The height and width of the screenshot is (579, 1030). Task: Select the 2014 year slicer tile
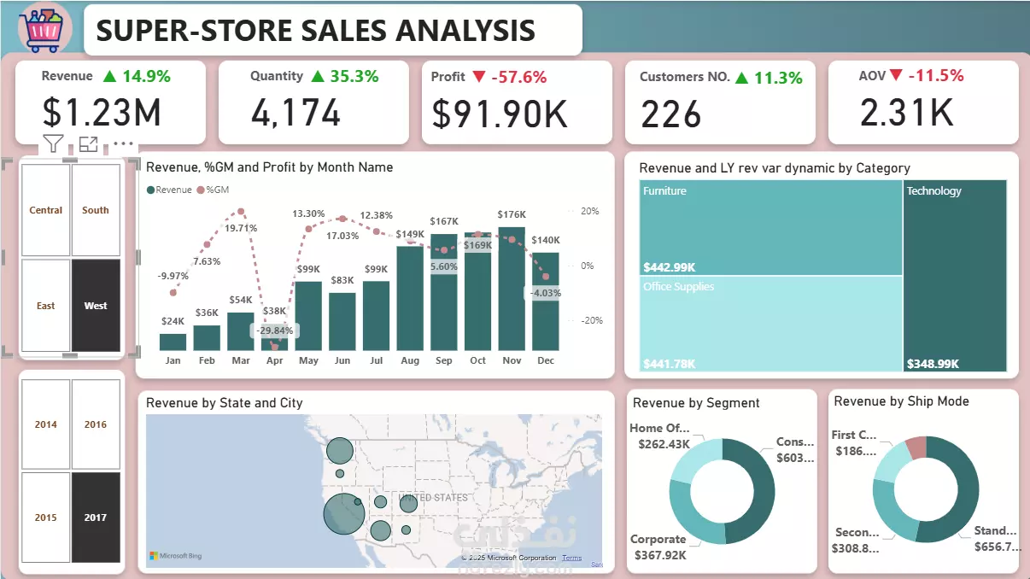pos(45,424)
